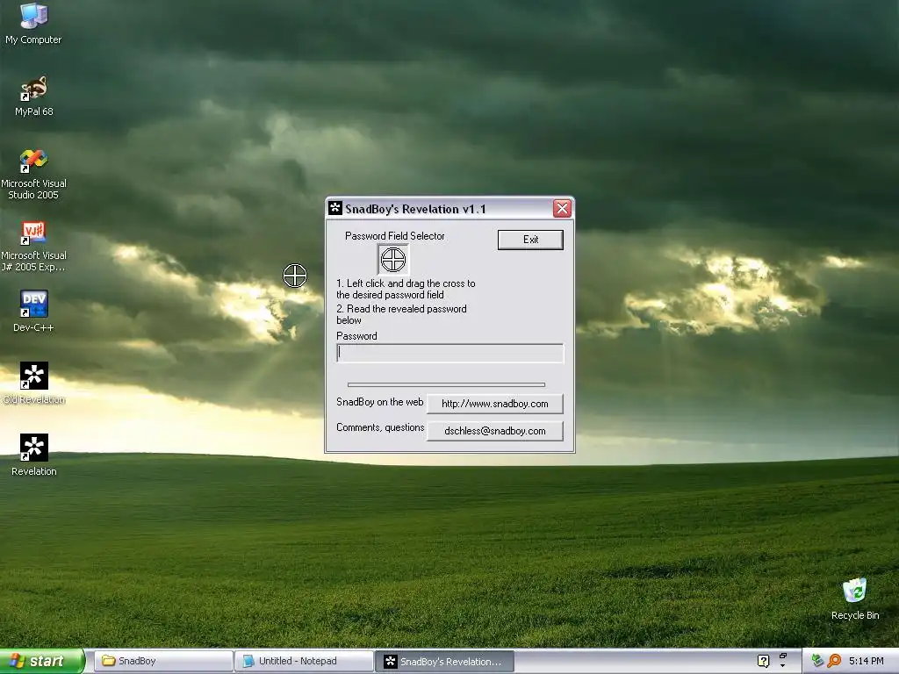Open the language bar options arrow
Image resolution: width=899 pixels, height=674 pixels.
pos(782,666)
